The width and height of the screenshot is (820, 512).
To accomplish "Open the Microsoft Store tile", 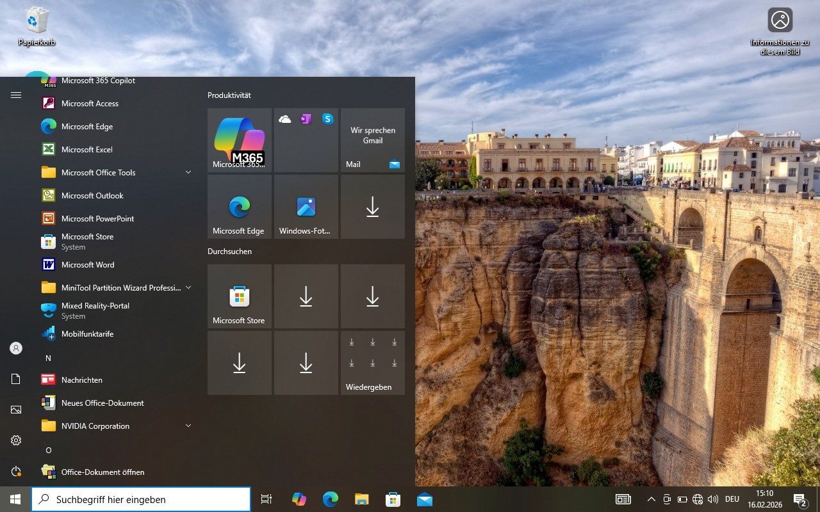I will coord(240,296).
